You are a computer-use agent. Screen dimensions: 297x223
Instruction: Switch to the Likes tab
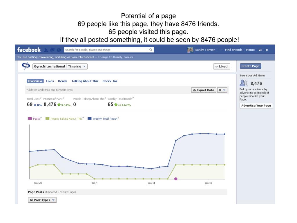pos(50,81)
